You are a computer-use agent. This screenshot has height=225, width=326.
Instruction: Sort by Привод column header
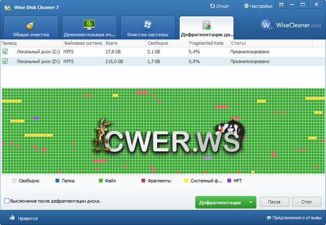[32, 43]
